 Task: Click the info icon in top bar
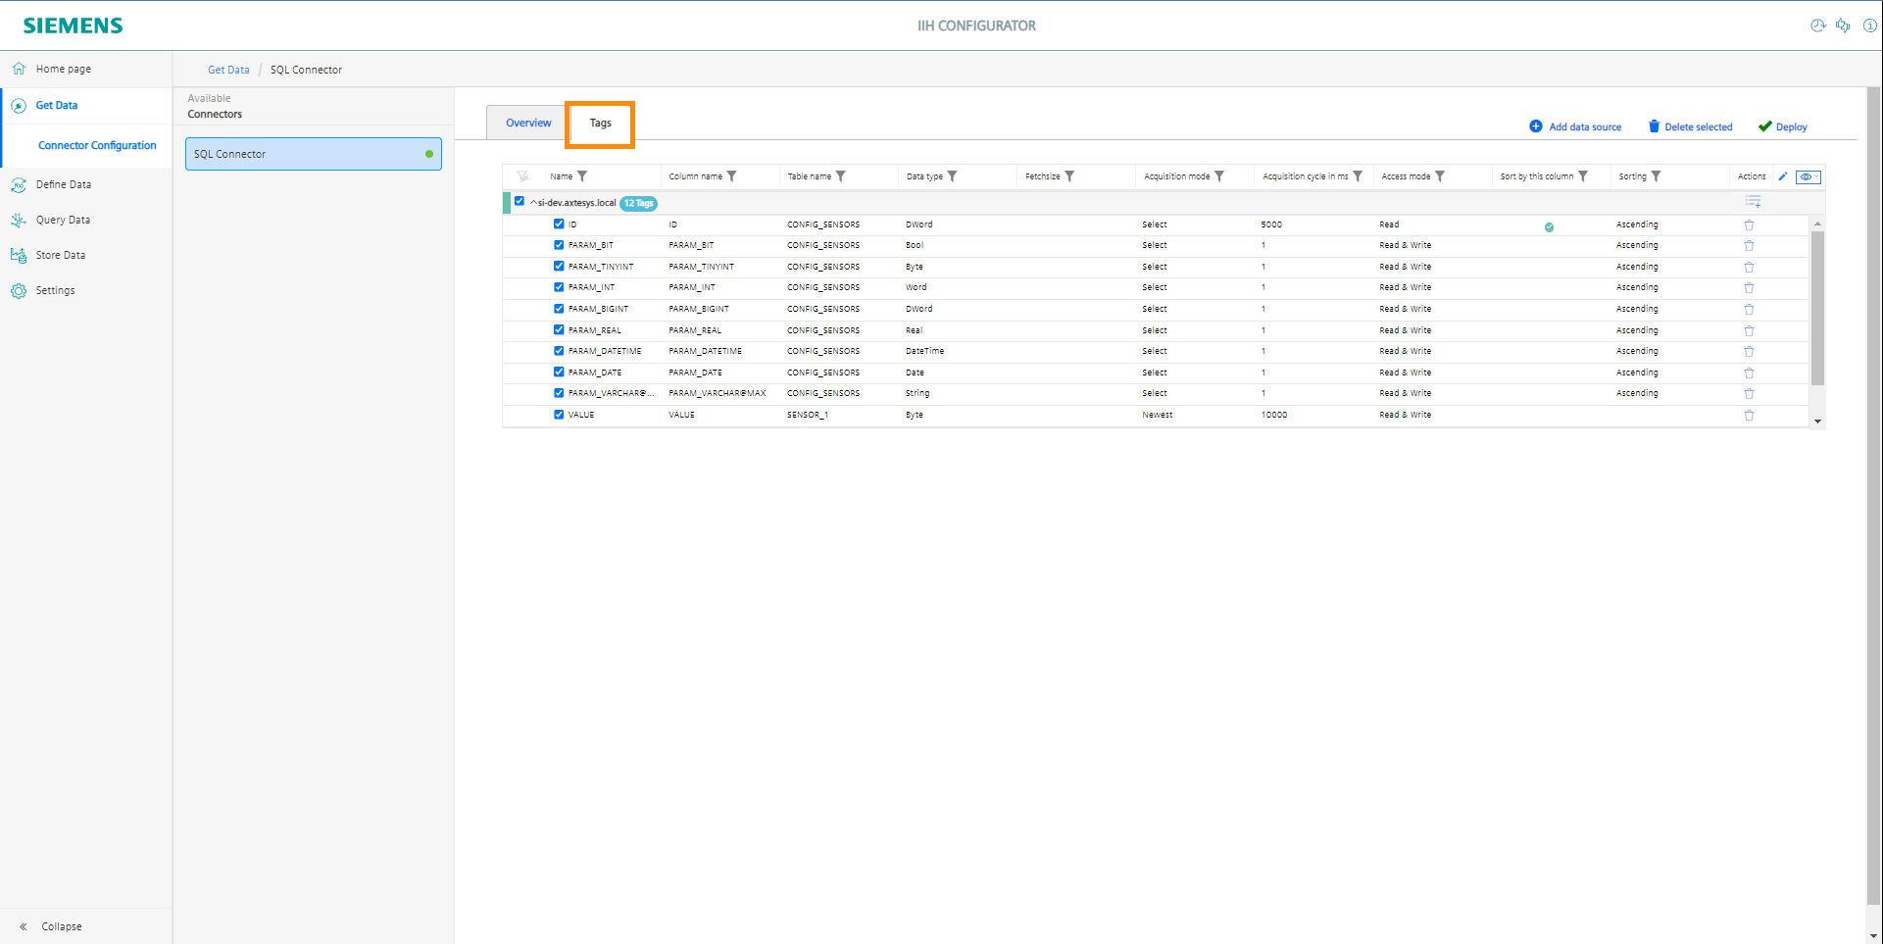pos(1869,25)
